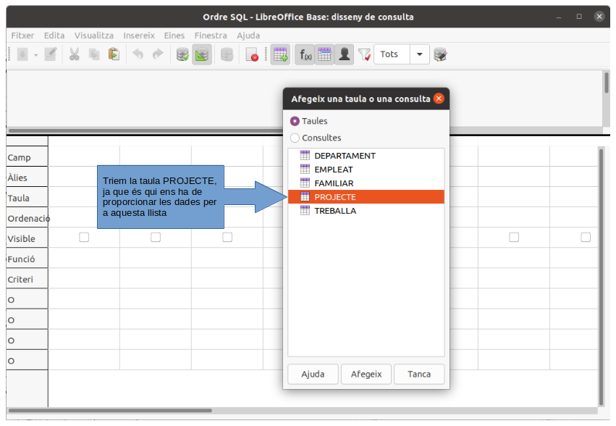Toggle the Design View on/off icon
This screenshot has height=426, width=616.
click(x=202, y=54)
